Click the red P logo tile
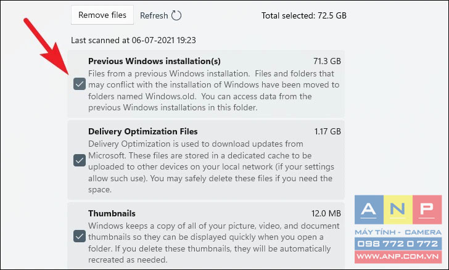The height and width of the screenshot is (270, 449). (427, 210)
